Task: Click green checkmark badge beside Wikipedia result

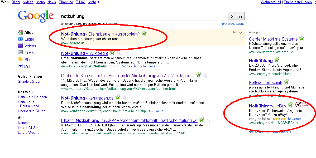Action: pos(112,52)
